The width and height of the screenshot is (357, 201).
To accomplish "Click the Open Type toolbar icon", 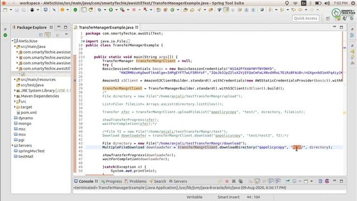I will [x=186, y=10].
